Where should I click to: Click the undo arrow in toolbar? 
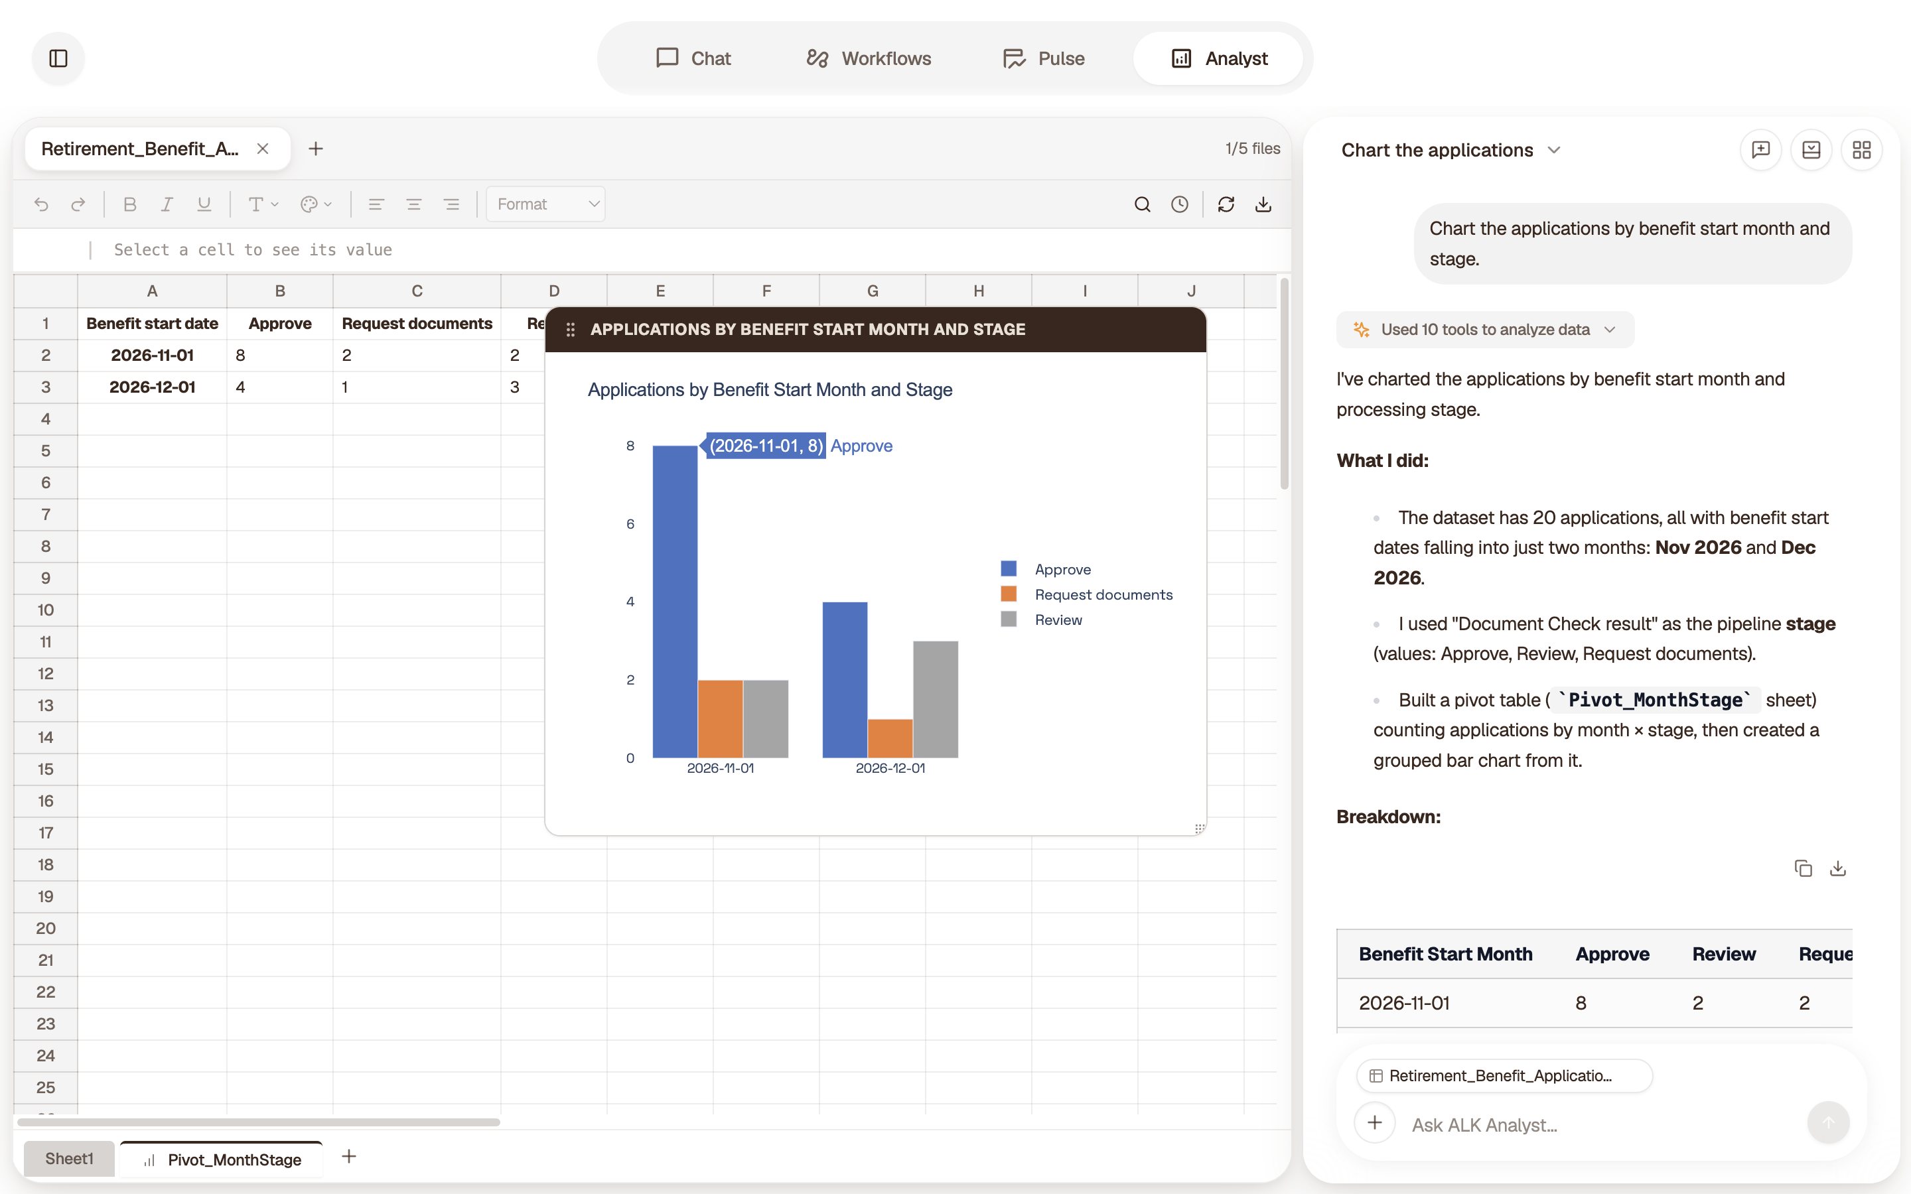tap(41, 204)
